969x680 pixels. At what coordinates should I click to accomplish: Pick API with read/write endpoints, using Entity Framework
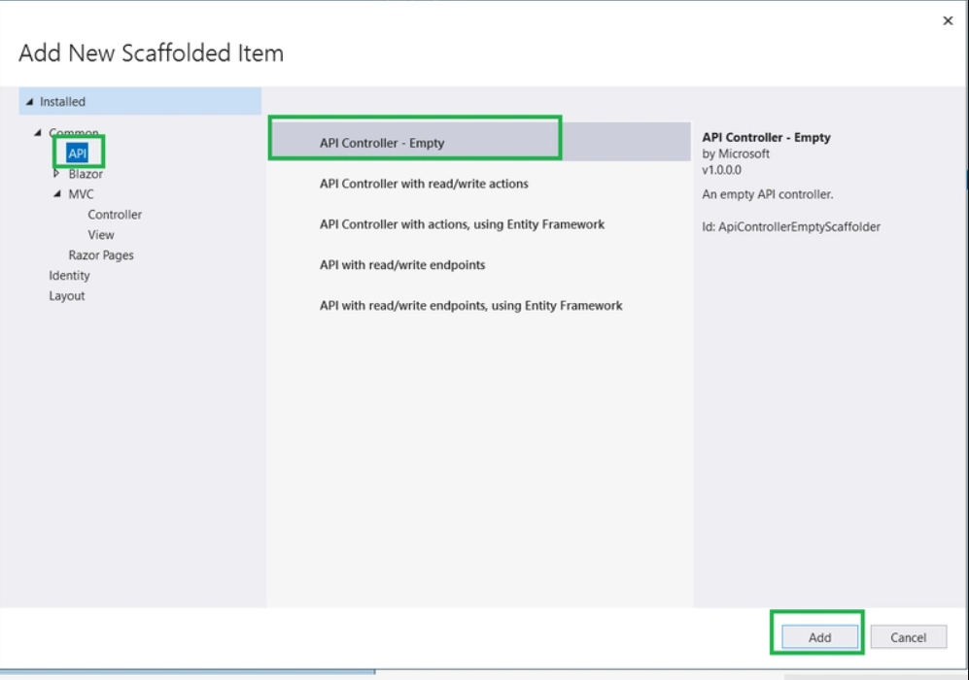471,306
